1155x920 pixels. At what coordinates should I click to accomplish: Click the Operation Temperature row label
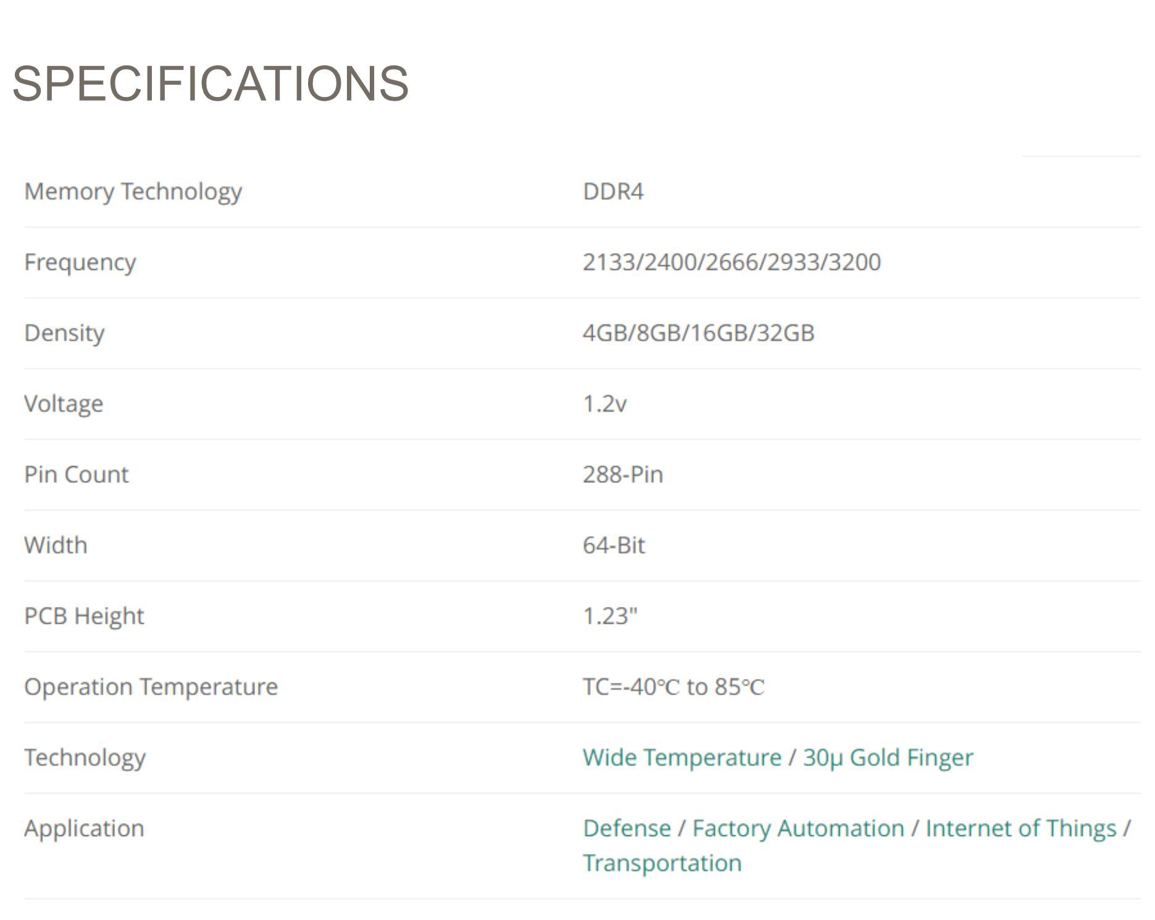[151, 687]
